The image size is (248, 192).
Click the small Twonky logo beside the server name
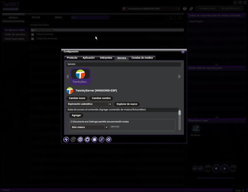coord(70,91)
